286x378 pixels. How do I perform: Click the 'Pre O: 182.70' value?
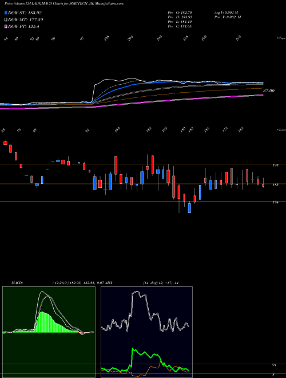pyautogui.click(x=180, y=12)
